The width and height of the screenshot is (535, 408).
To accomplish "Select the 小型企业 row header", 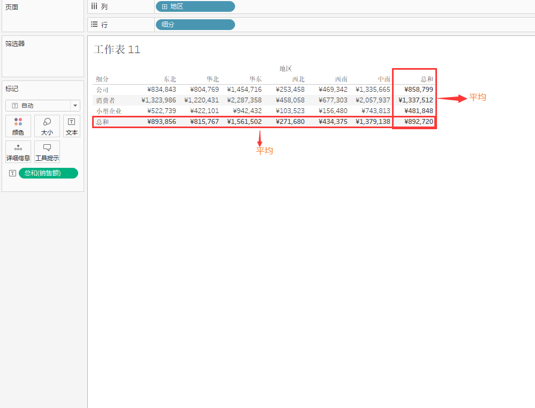I will 109,111.
